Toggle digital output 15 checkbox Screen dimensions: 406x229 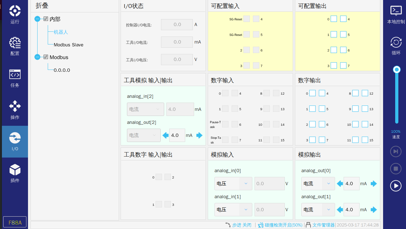pos(365,140)
